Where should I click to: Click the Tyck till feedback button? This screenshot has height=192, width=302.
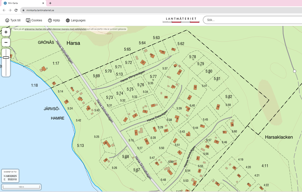point(15,20)
